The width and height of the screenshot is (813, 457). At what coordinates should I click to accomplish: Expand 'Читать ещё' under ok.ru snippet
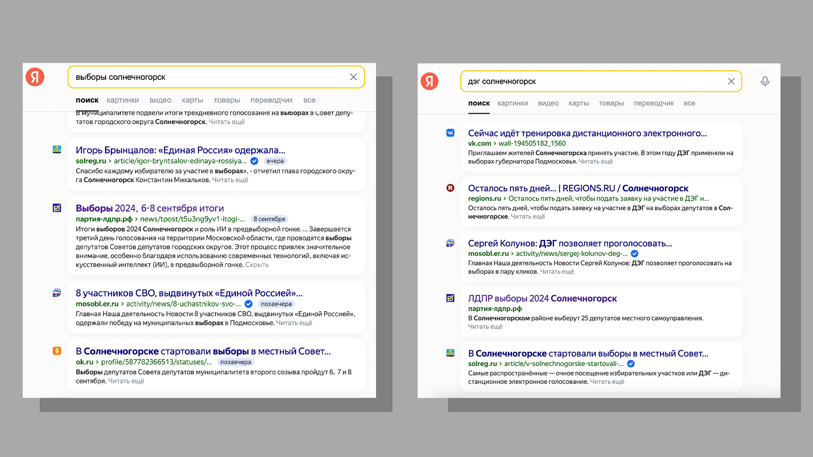click(126, 381)
